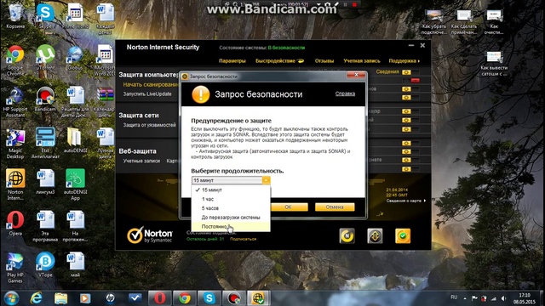Open Norton Internet Security desktop shortcut

coord(15,184)
